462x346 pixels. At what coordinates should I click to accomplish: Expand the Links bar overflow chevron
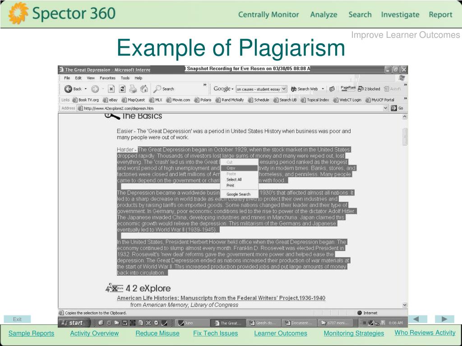[x=406, y=98]
